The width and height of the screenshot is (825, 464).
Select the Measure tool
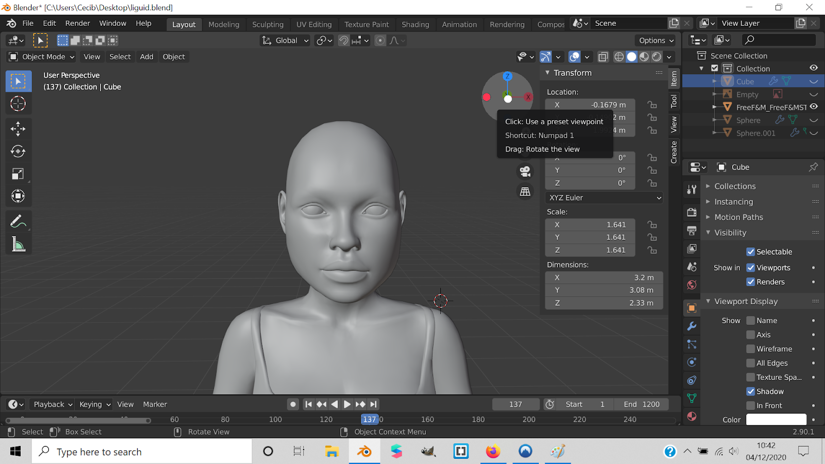[x=18, y=244]
